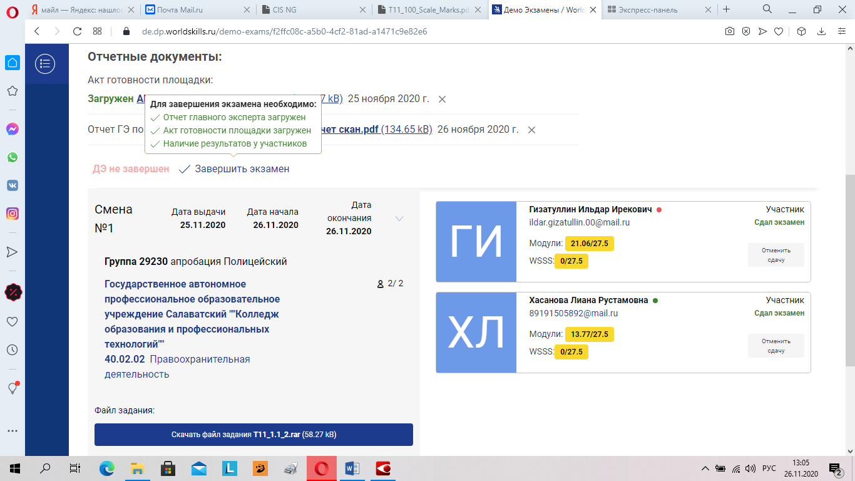This screenshot has width=855, height=481.
Task: Open Messenger in Opera sidebar
Action: [x=12, y=129]
